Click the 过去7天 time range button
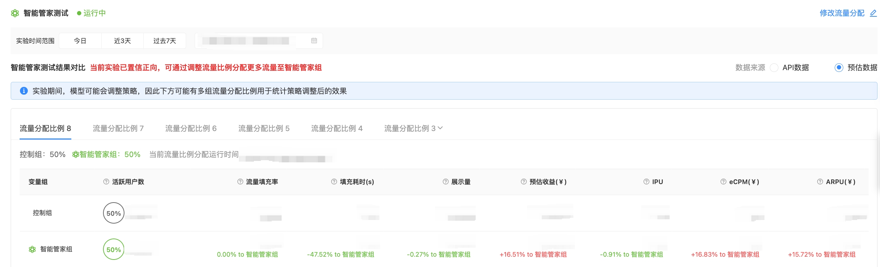Screen dimensions: 880x267 click(x=165, y=41)
